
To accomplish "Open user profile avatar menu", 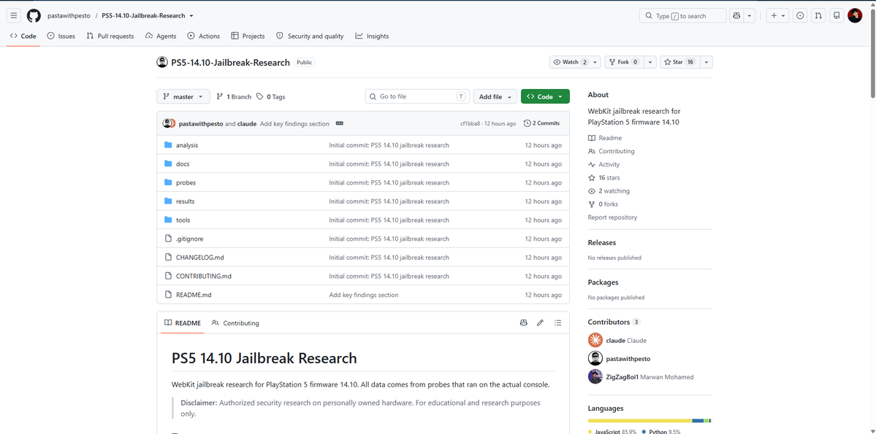I will pyautogui.click(x=855, y=15).
